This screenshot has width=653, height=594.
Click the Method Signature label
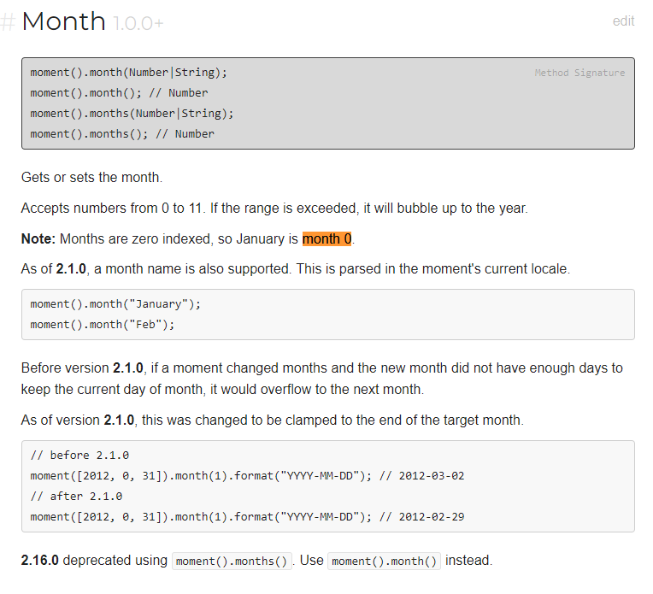pyautogui.click(x=579, y=73)
